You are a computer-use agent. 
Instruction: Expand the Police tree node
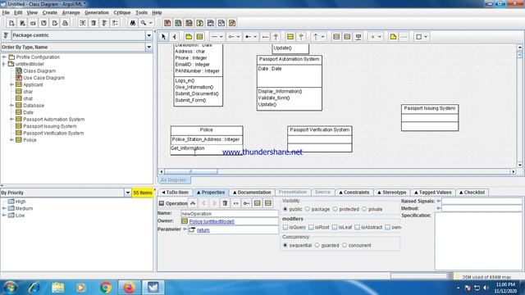point(11,140)
